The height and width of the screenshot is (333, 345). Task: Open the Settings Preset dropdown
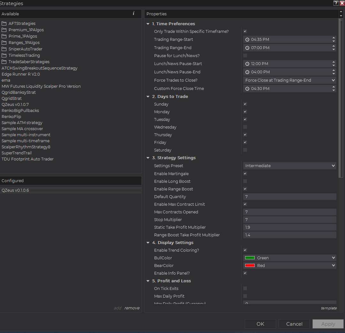tap(289, 166)
